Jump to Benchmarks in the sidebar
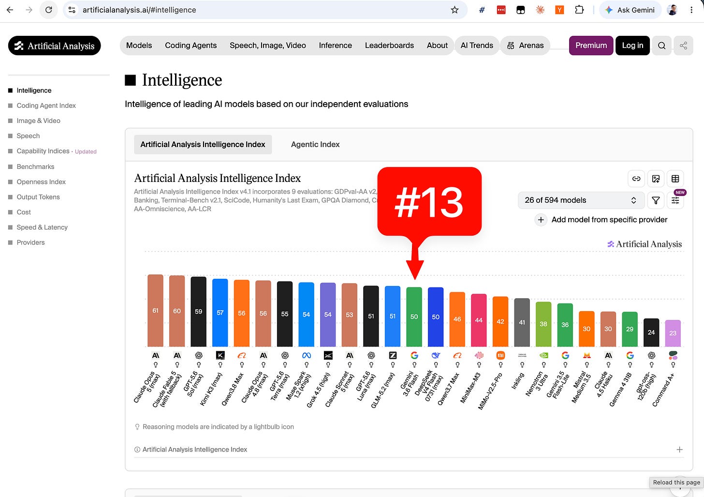Image resolution: width=704 pixels, height=497 pixels. (x=36, y=166)
